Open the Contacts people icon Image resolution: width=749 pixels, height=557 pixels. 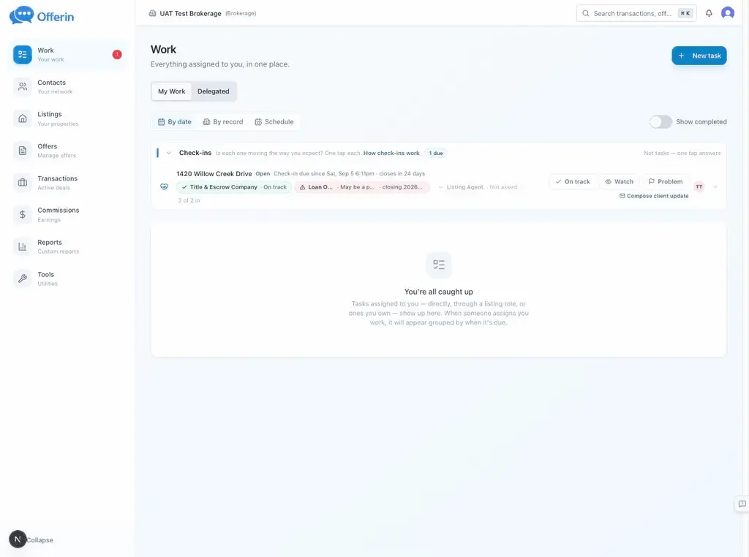(23, 86)
